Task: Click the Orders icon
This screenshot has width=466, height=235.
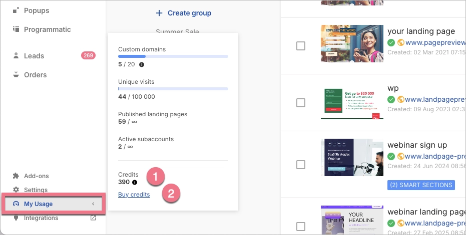Action: point(16,74)
